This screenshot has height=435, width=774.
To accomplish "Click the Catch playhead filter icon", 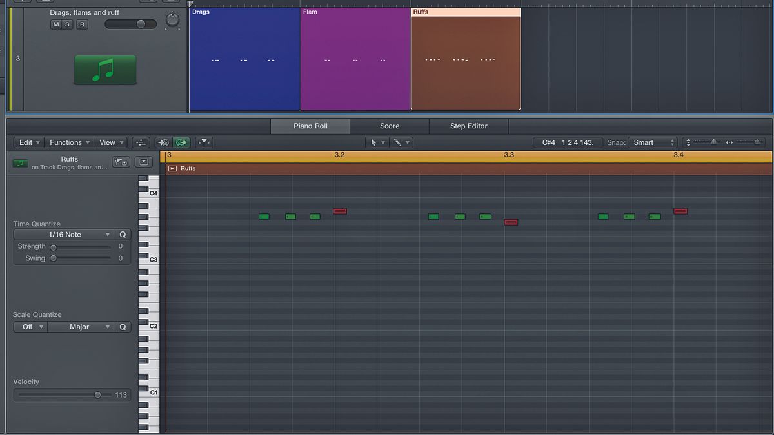I will (204, 142).
